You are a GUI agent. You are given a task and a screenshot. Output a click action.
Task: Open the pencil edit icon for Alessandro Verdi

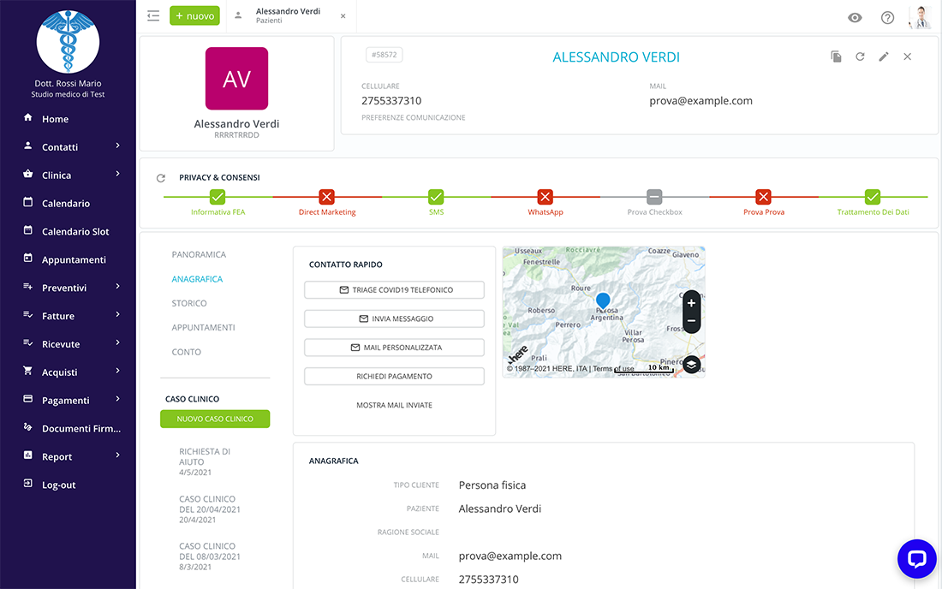pyautogui.click(x=884, y=56)
